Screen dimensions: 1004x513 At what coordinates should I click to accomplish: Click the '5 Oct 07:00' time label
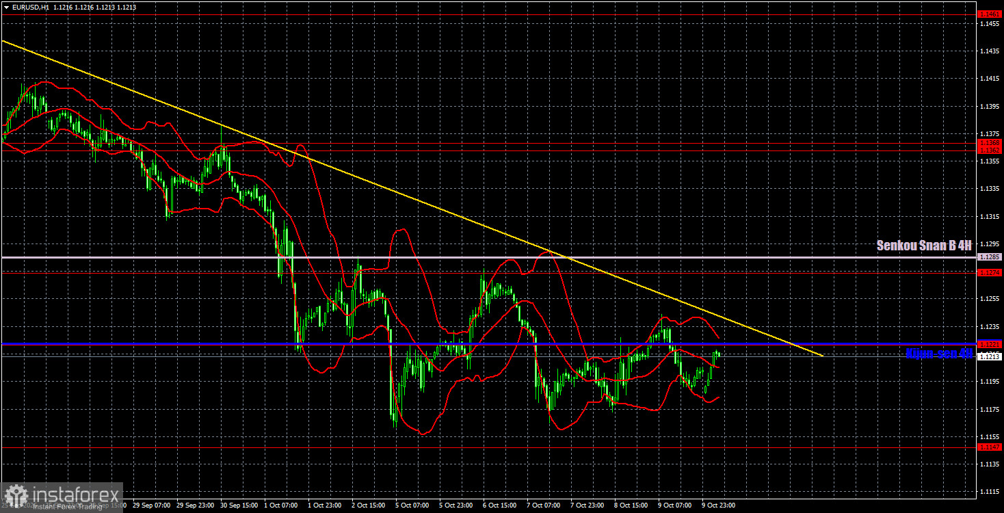[412, 505]
